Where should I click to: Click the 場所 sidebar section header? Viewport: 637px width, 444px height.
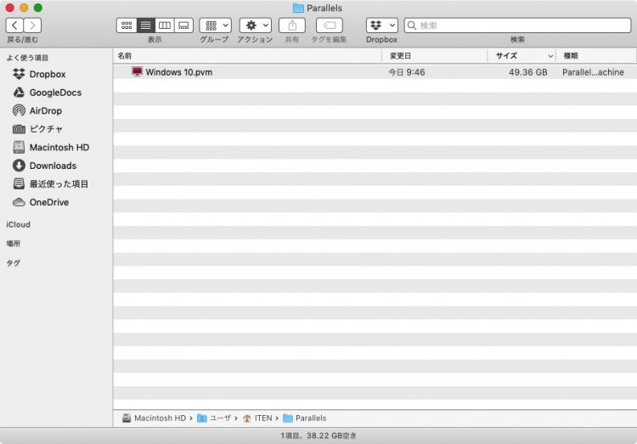pyautogui.click(x=14, y=244)
